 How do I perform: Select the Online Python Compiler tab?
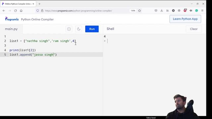tap(18, 4)
